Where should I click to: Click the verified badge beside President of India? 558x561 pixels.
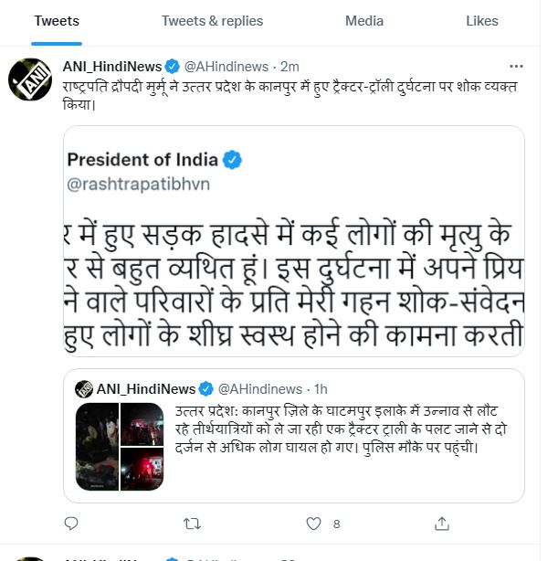(234, 160)
